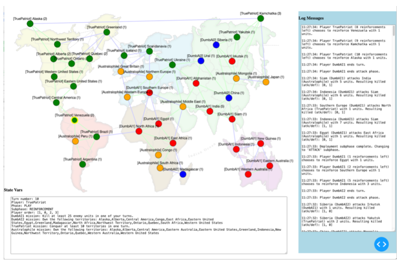Select the green Alaska territory node
Viewport: 404px width, 277px height.
pos(30,24)
